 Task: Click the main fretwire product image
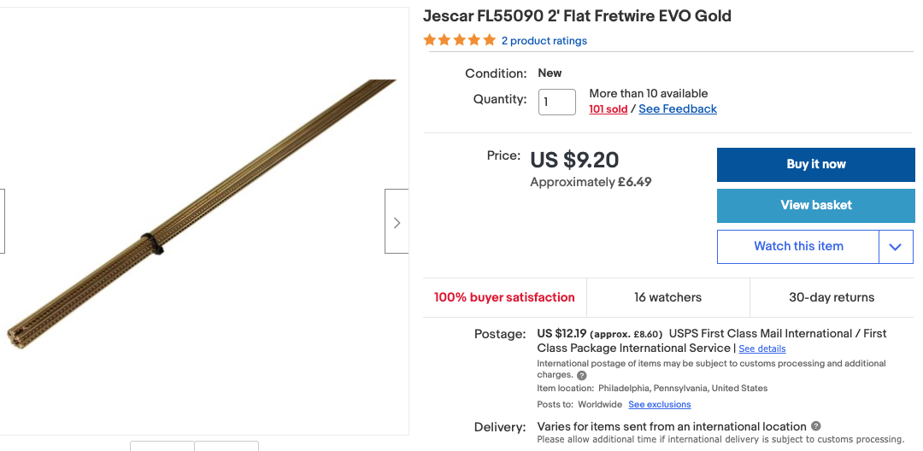tap(202, 214)
